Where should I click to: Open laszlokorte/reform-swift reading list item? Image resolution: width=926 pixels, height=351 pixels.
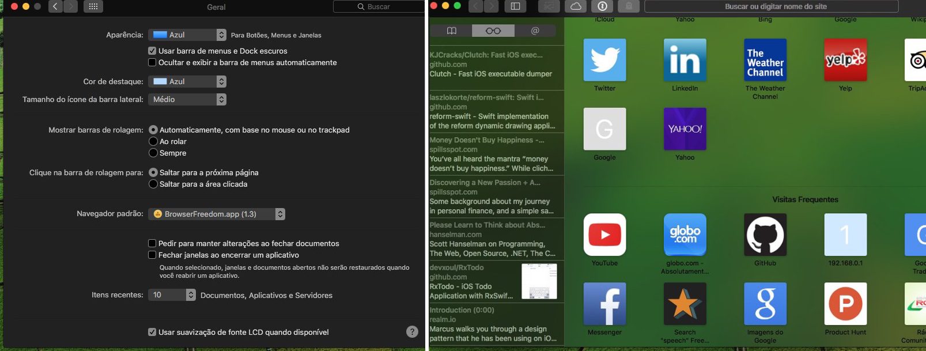(x=496, y=112)
